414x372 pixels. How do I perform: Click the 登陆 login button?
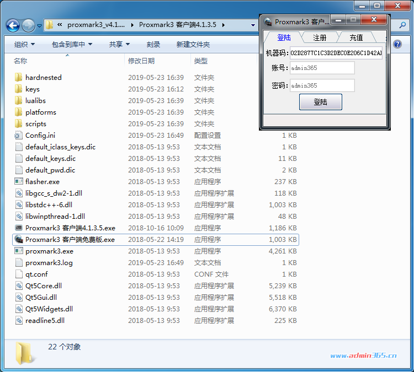point(321,102)
